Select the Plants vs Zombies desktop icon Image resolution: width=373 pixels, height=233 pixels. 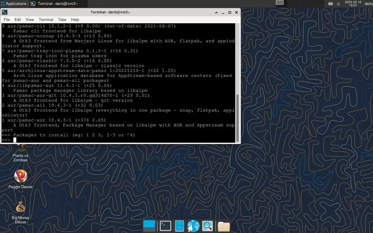[20, 153]
